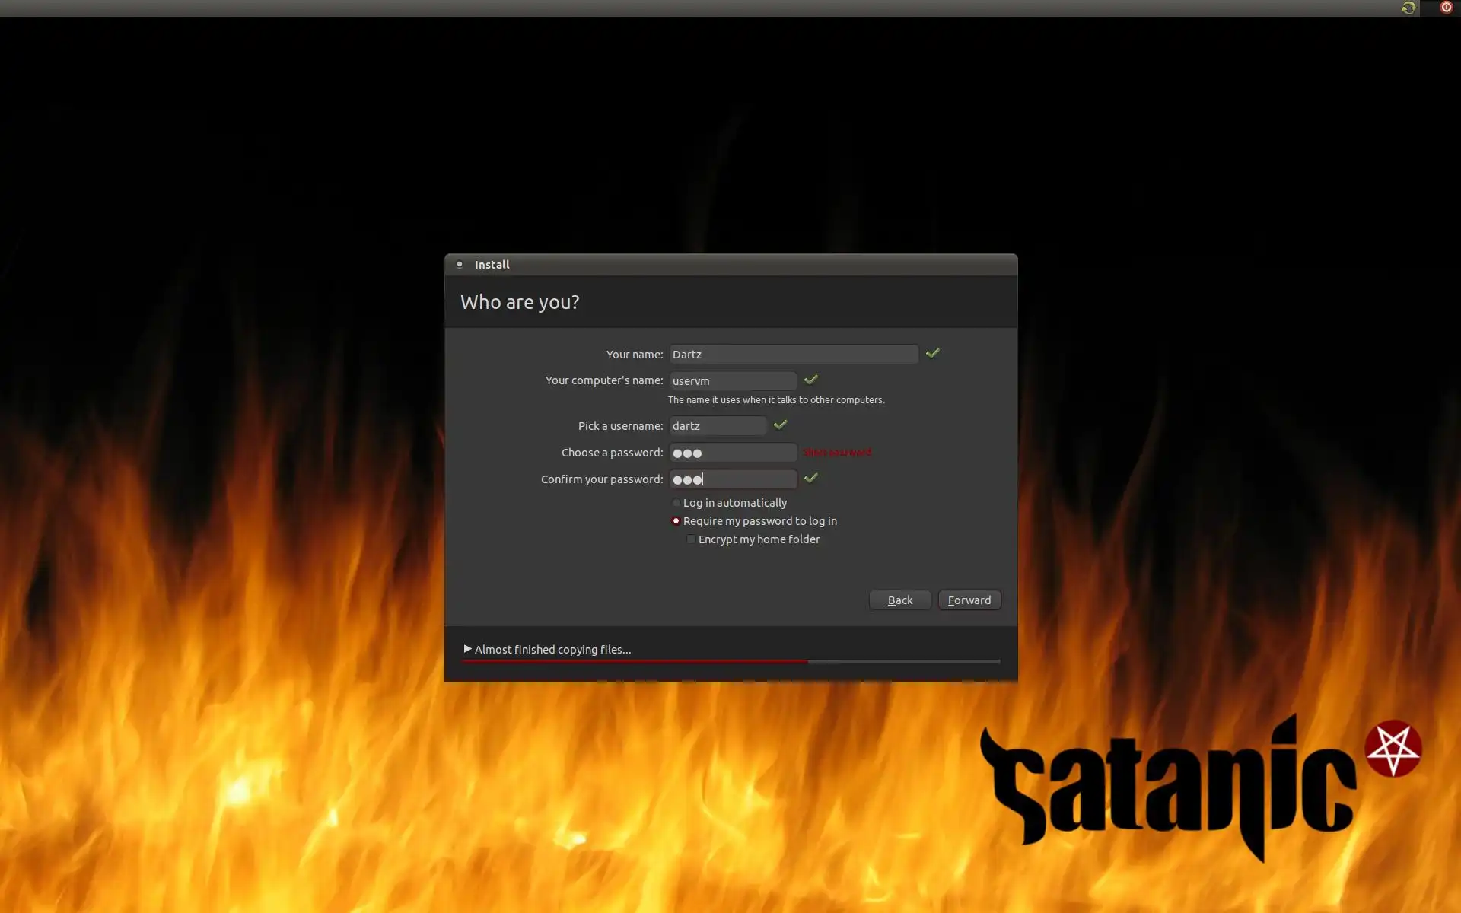Click the Pick a username field
The width and height of the screenshot is (1461, 913).
[717, 426]
